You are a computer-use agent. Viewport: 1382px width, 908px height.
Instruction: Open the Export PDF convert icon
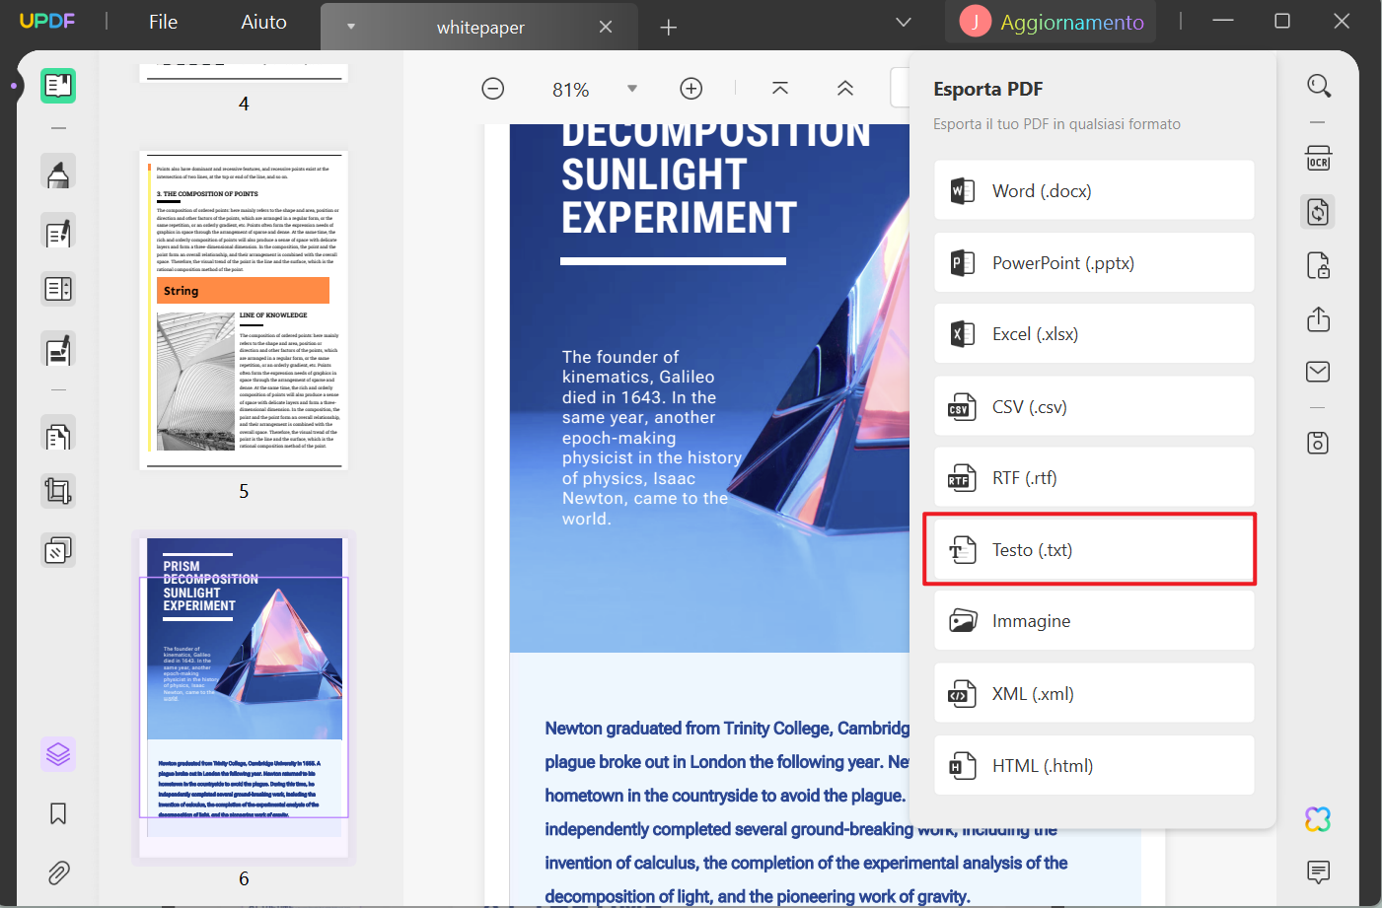click(1318, 212)
